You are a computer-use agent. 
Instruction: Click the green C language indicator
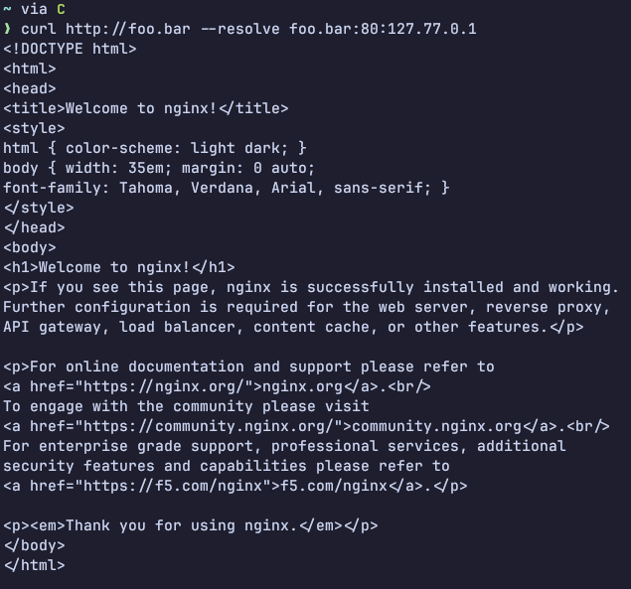pos(61,9)
